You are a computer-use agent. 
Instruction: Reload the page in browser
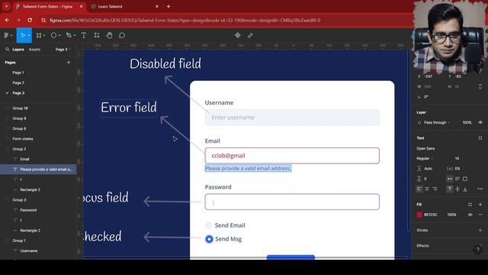tap(30, 21)
